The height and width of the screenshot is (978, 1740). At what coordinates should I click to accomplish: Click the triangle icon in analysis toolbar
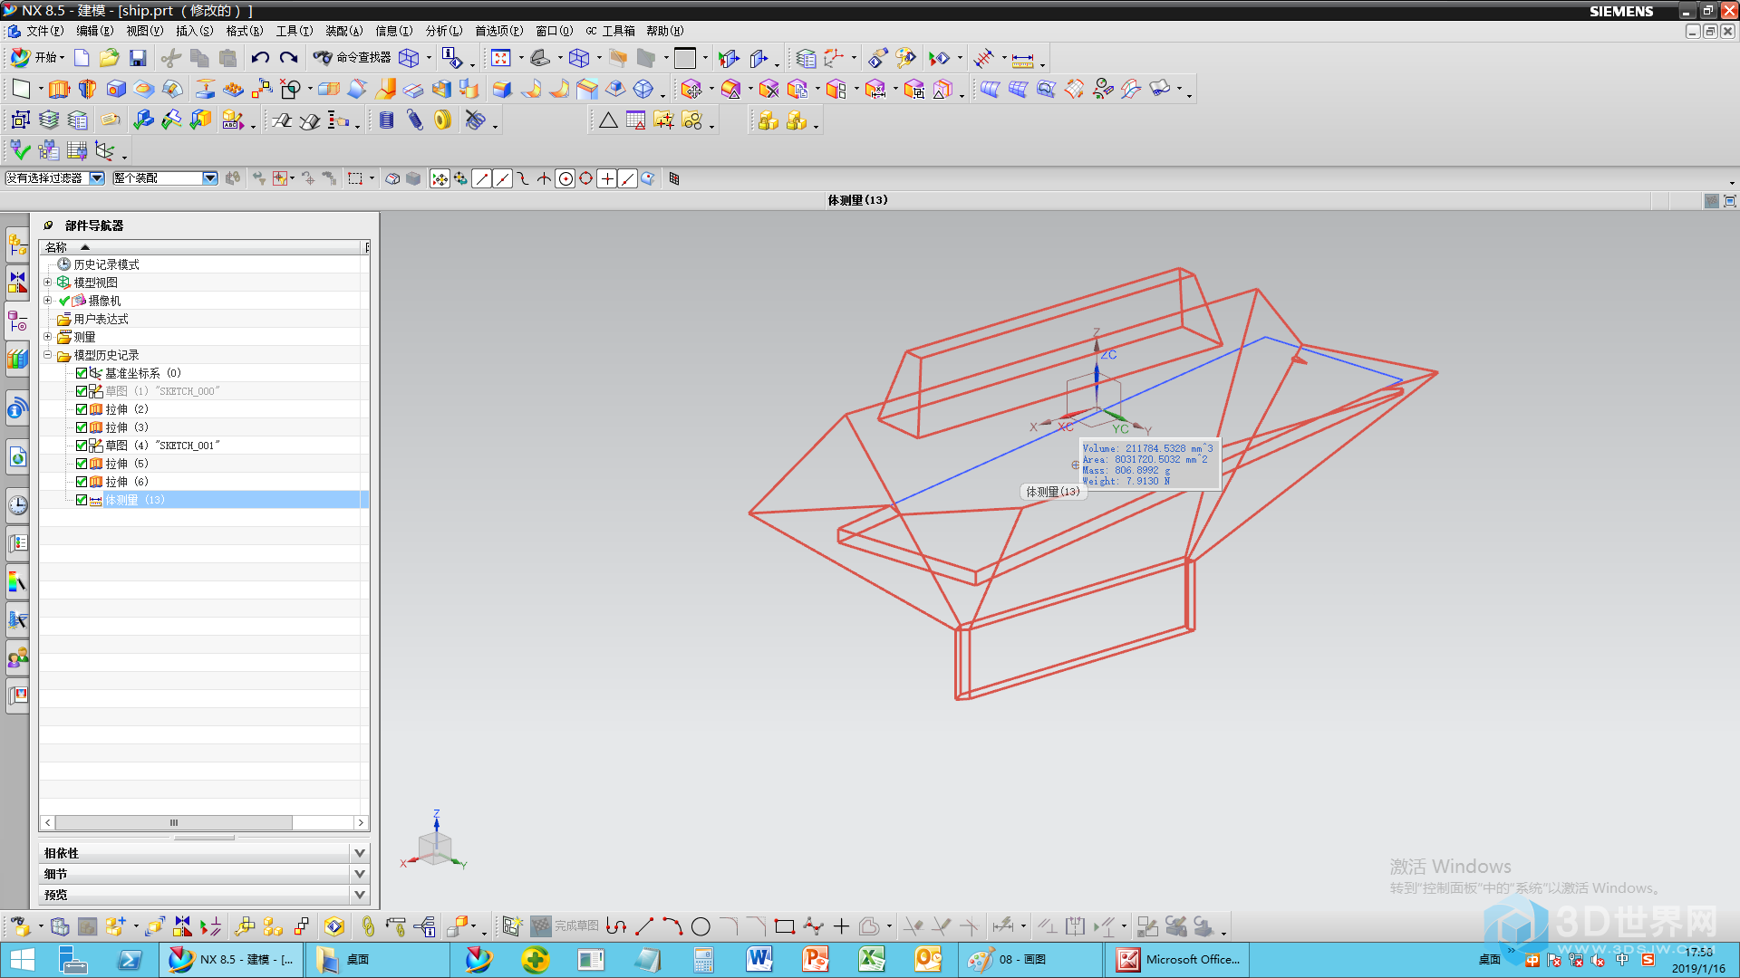click(608, 120)
